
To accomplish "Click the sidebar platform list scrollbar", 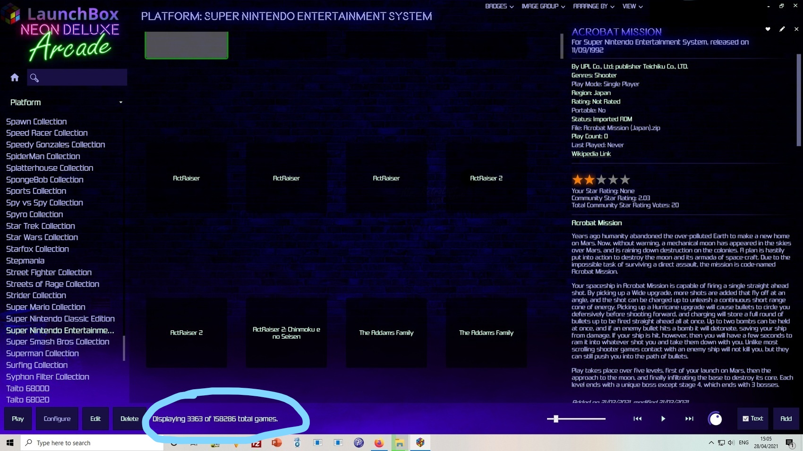I will (124, 348).
